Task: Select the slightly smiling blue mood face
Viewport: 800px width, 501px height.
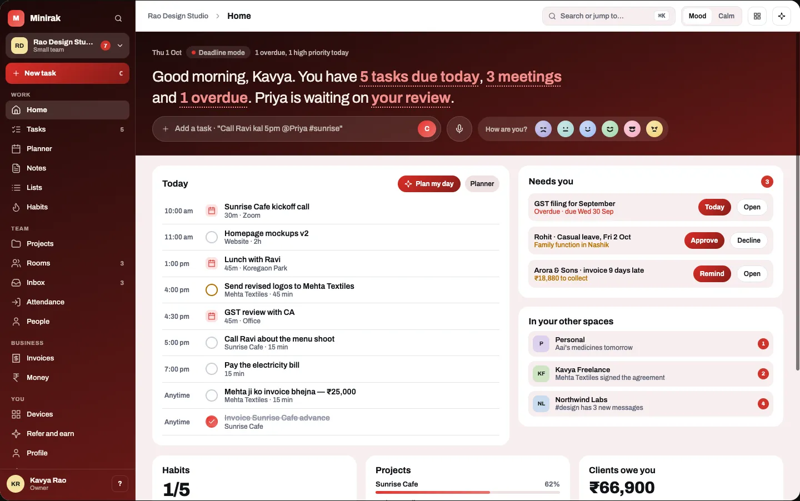Action: 588,129
